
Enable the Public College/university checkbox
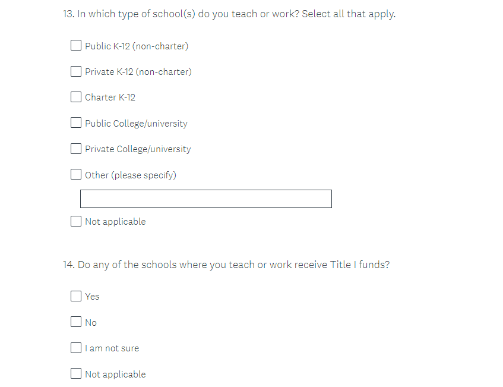coord(76,123)
